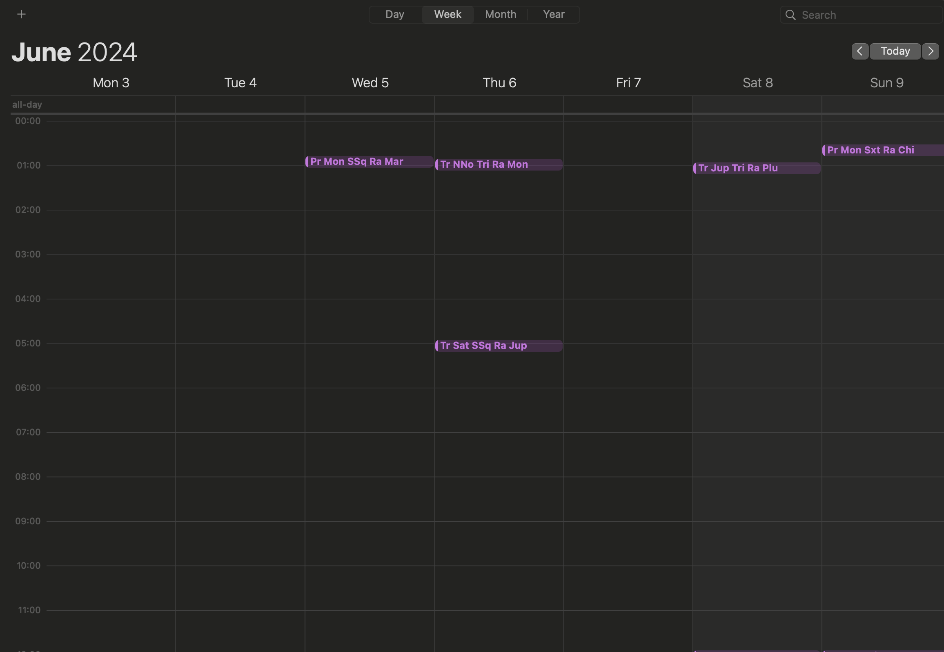Open event Tr NNo Tri Ra Mon
The height and width of the screenshot is (652, 944).
[499, 165]
